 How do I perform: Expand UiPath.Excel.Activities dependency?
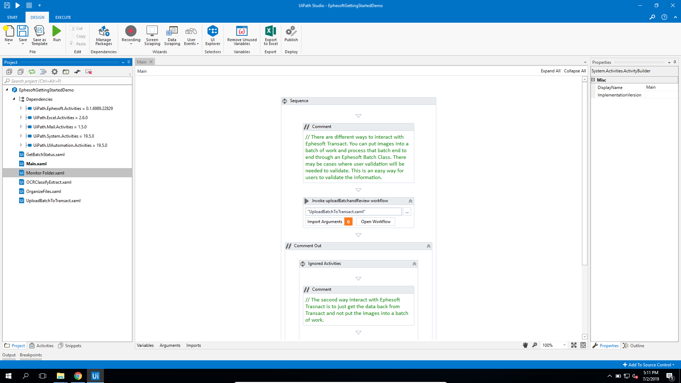coord(21,117)
